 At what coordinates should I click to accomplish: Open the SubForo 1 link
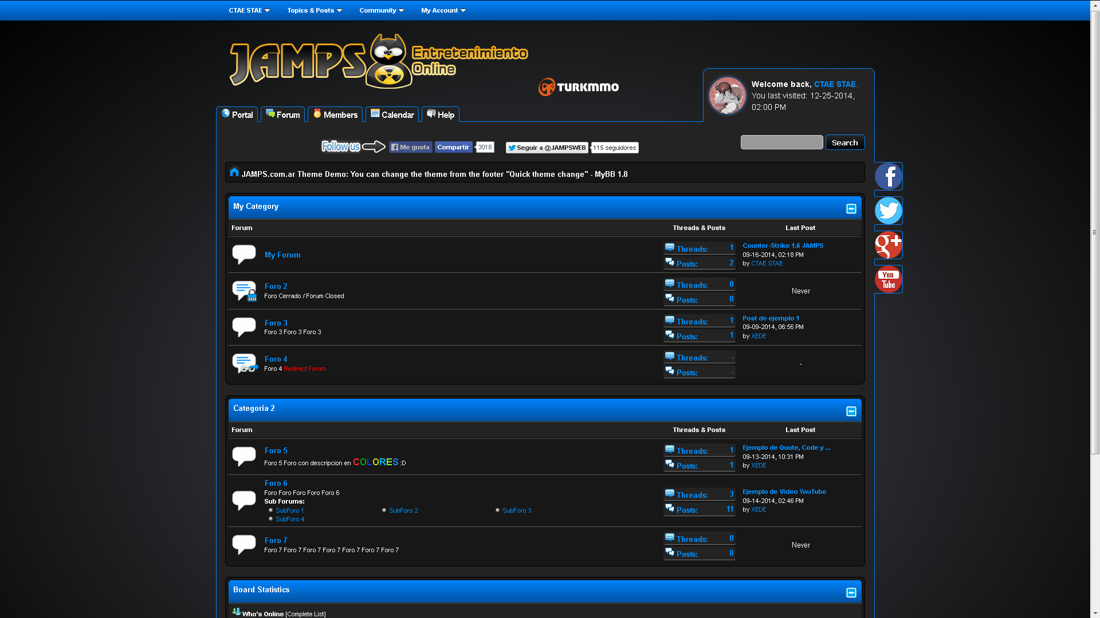click(290, 510)
